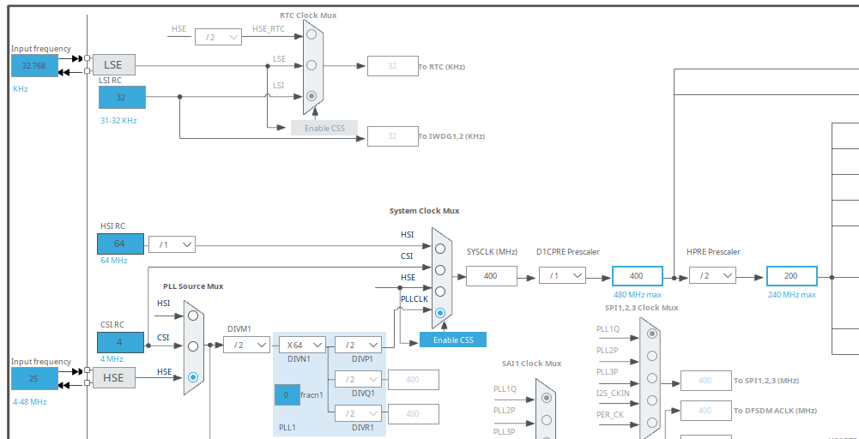Image resolution: width=859 pixels, height=439 pixels.
Task: Select HSI in PLL Source Mux
Action: click(x=192, y=316)
